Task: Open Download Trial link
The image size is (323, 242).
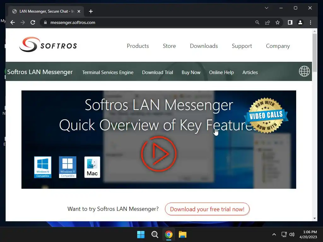Action: [x=158, y=72]
